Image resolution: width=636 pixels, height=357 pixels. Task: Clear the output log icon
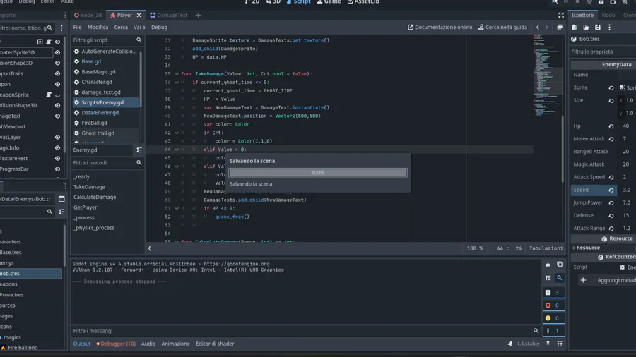pyautogui.click(x=548, y=265)
